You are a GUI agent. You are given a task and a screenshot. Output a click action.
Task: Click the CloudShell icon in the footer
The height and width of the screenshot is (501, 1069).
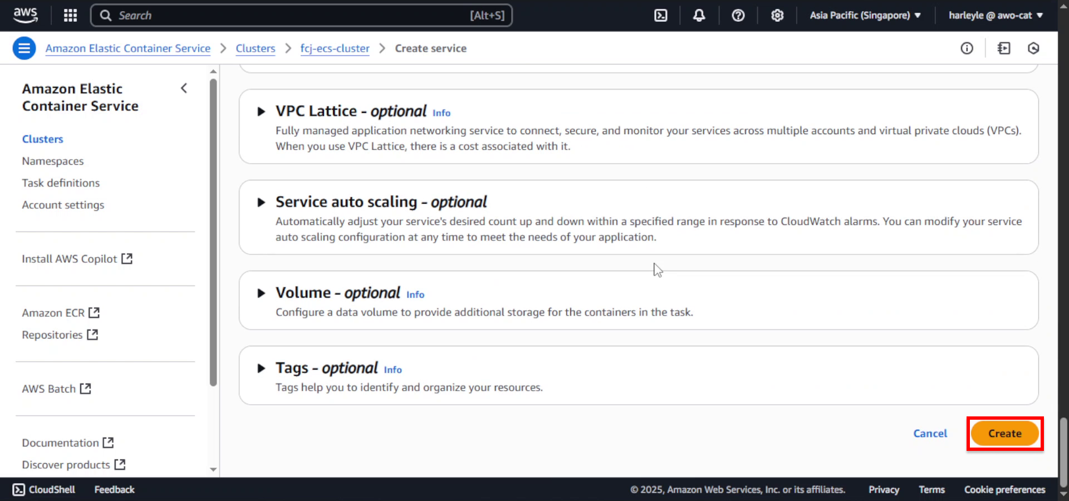[x=19, y=489]
